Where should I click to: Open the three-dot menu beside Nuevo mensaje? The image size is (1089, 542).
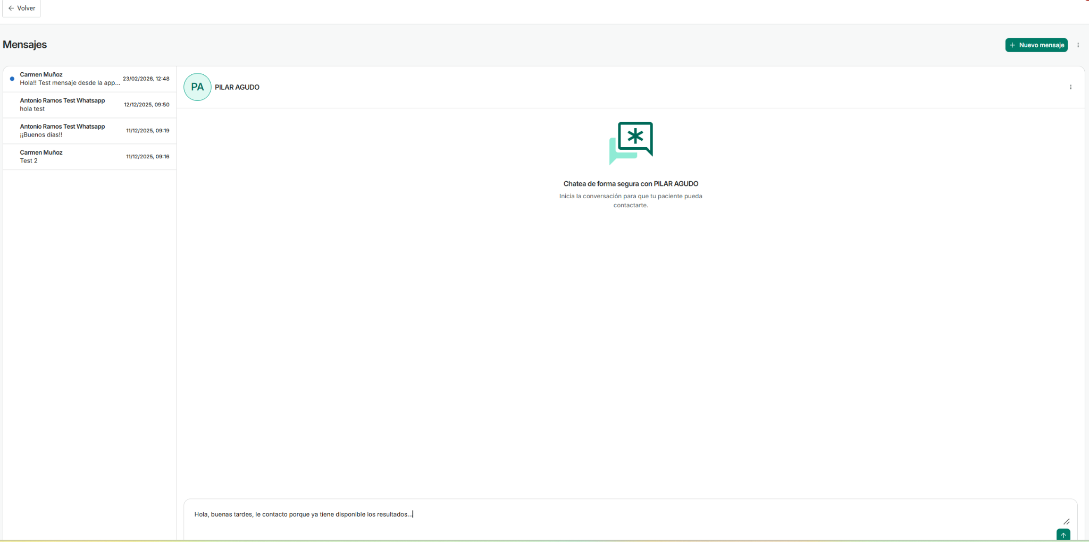pyautogui.click(x=1078, y=45)
